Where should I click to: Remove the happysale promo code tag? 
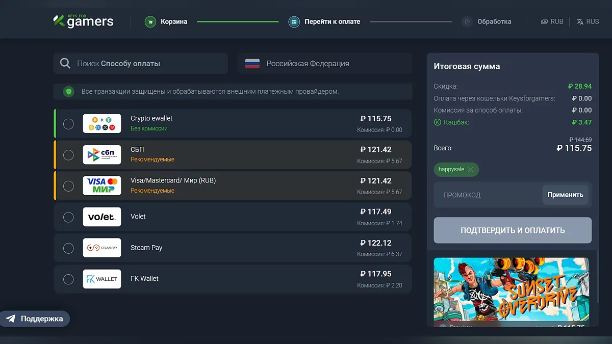(x=470, y=170)
